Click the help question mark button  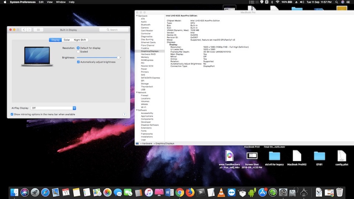tap(125, 115)
